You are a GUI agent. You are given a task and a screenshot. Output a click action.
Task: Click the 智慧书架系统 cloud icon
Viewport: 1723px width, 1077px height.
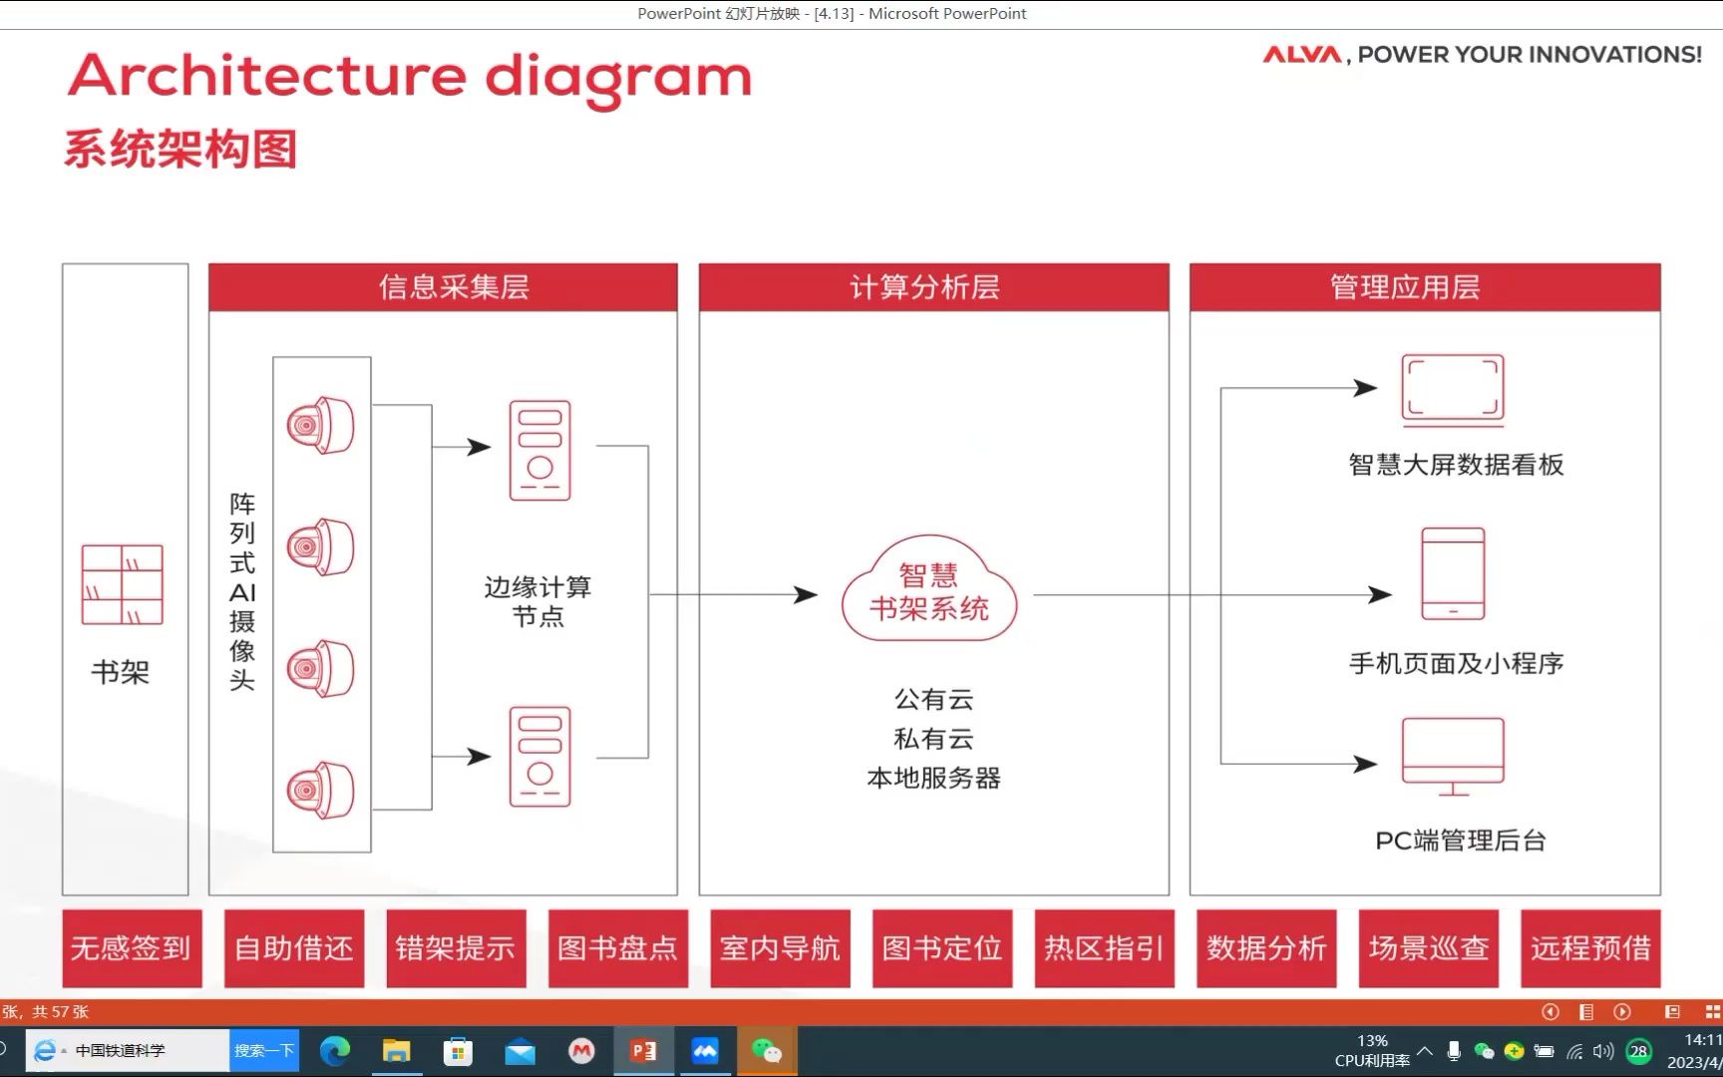[929, 590]
